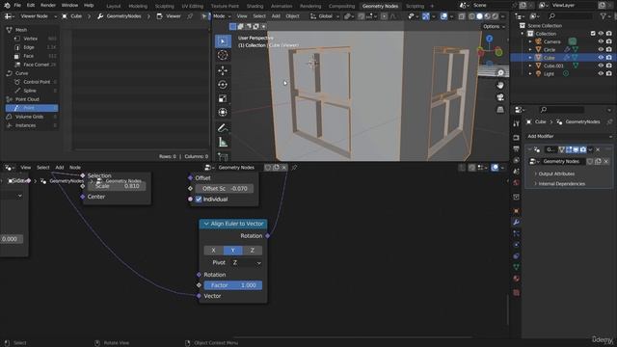
Task: Switch to Shading workspace tab
Action: point(255,6)
